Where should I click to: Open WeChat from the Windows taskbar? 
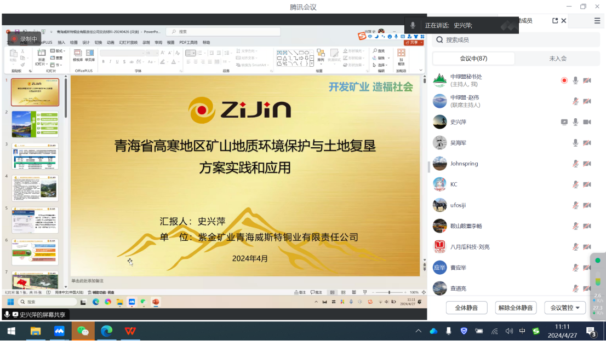(x=83, y=331)
